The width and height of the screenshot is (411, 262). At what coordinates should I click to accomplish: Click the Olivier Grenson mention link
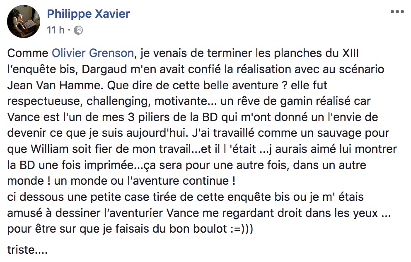[x=93, y=53]
